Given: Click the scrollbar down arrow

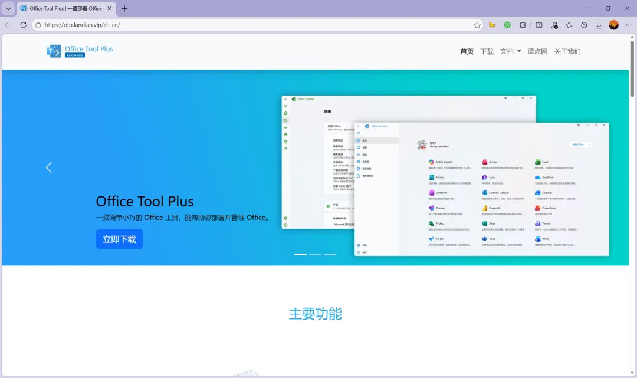Looking at the screenshot, I should pos(632,373).
